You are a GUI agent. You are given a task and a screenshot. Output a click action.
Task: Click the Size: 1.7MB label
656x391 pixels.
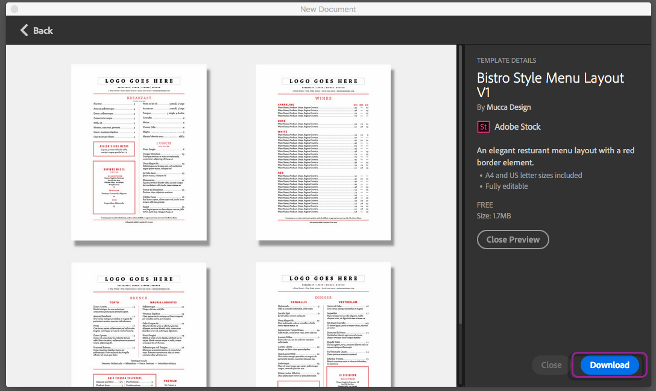pos(494,216)
